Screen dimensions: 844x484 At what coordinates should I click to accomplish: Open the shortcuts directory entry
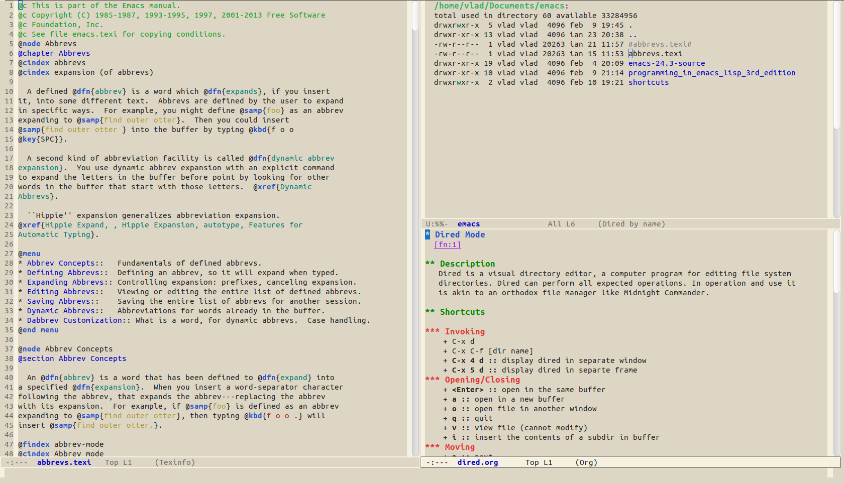coord(648,82)
